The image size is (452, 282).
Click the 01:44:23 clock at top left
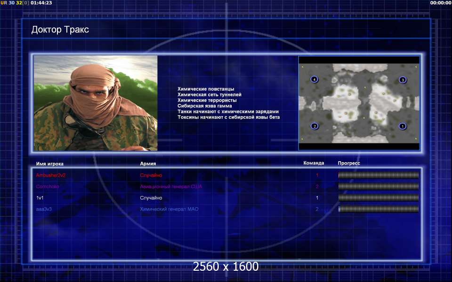pyautogui.click(x=41, y=3)
